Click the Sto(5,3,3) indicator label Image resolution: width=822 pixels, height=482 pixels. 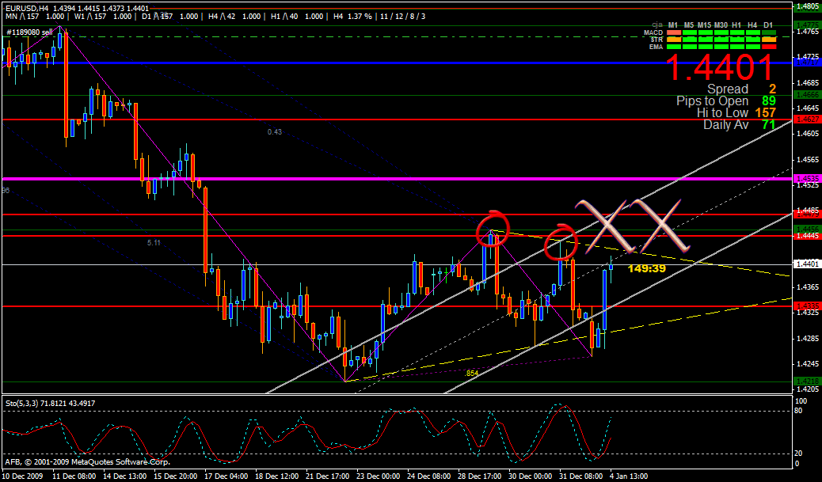tap(50, 403)
